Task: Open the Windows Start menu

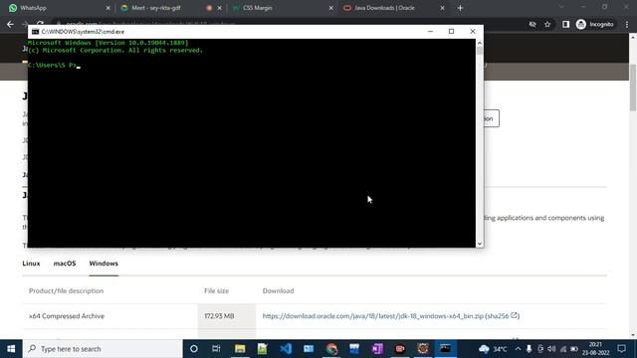Action: click(11, 349)
